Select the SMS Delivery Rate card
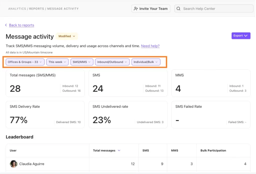The width and height of the screenshot is (256, 174). [x=45, y=115]
